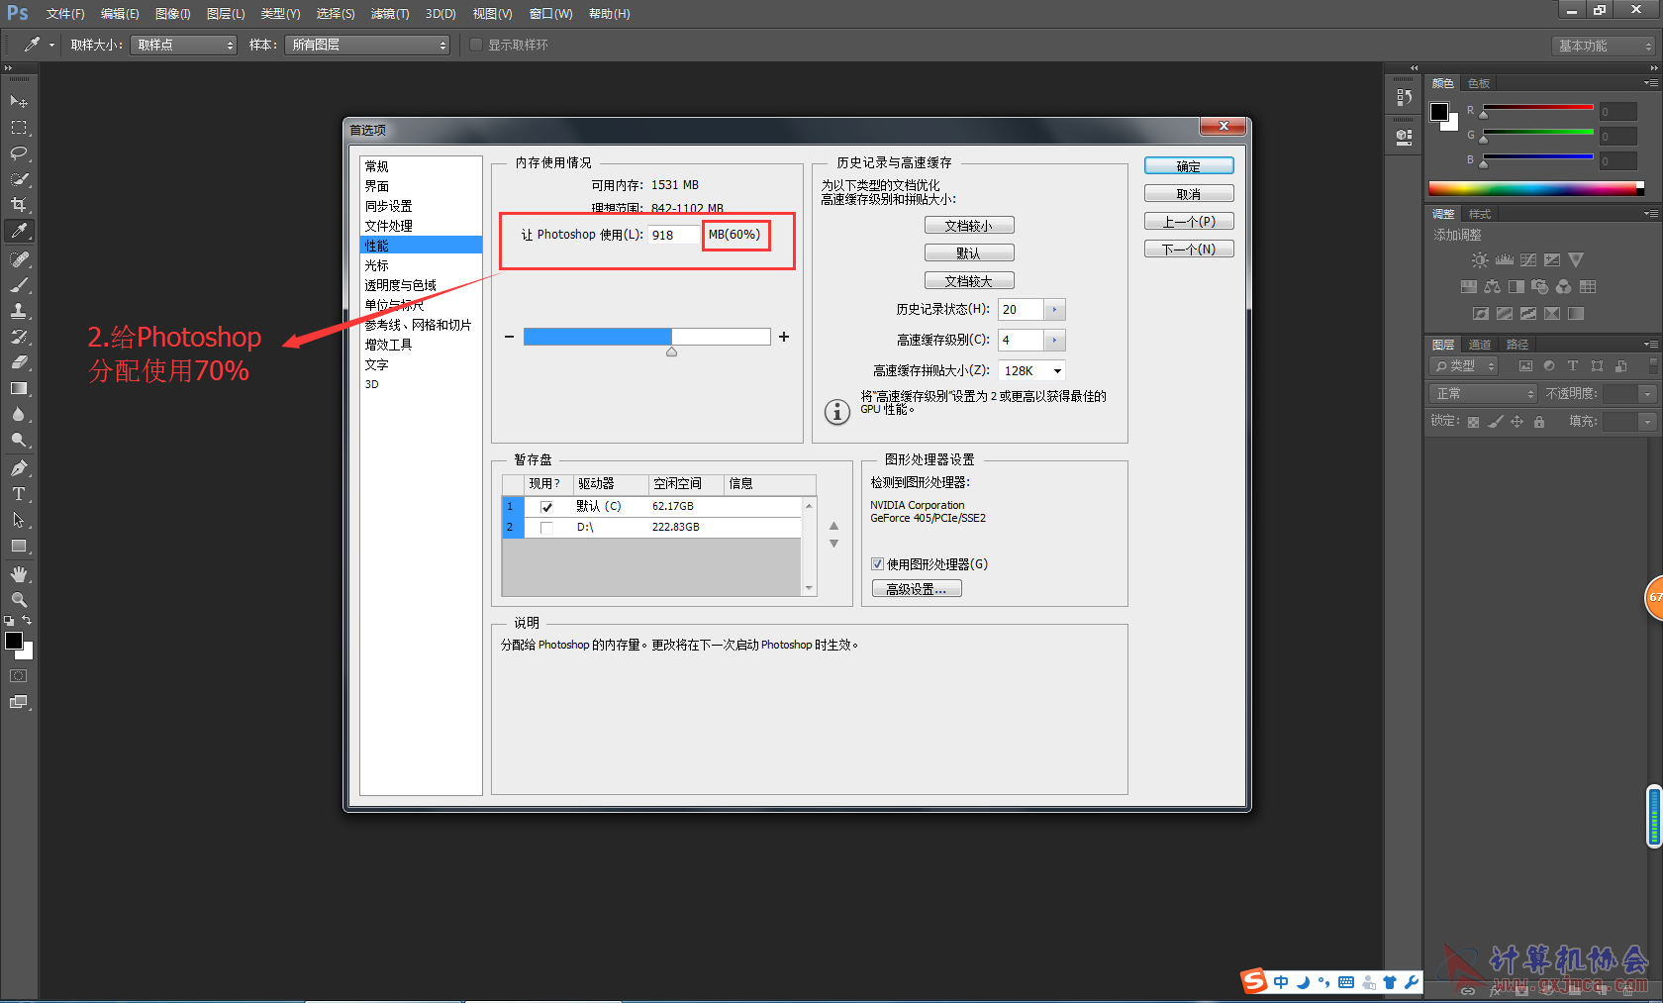This screenshot has width=1663, height=1003.
Task: Open Sogou soft keyboard icon
Action: (x=1346, y=982)
